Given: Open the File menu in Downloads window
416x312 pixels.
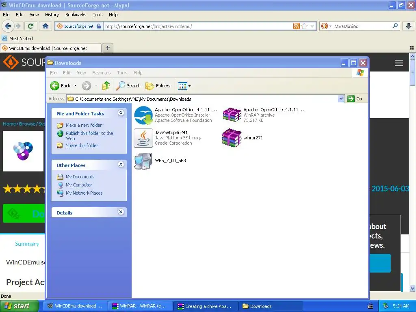Looking at the screenshot, I should 53,73.
